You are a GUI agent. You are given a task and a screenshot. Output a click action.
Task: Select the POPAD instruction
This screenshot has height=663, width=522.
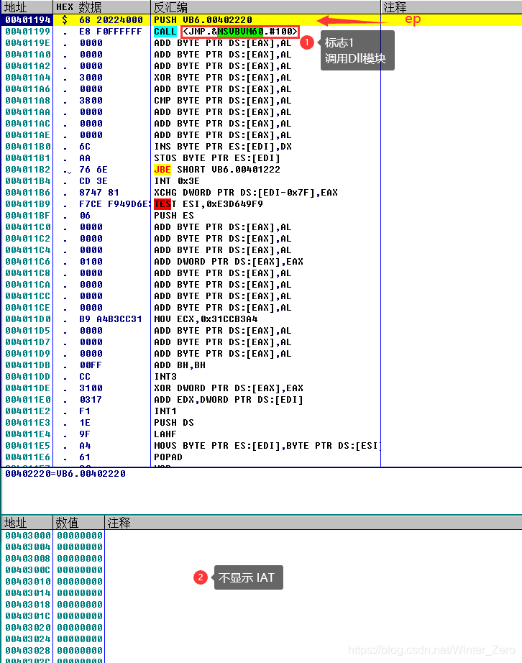[x=168, y=457]
